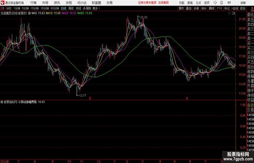Click the MA20: 16.53 indicator label
Image resolution: width=254 pixels, height=163 pixels.
click(x=69, y=13)
